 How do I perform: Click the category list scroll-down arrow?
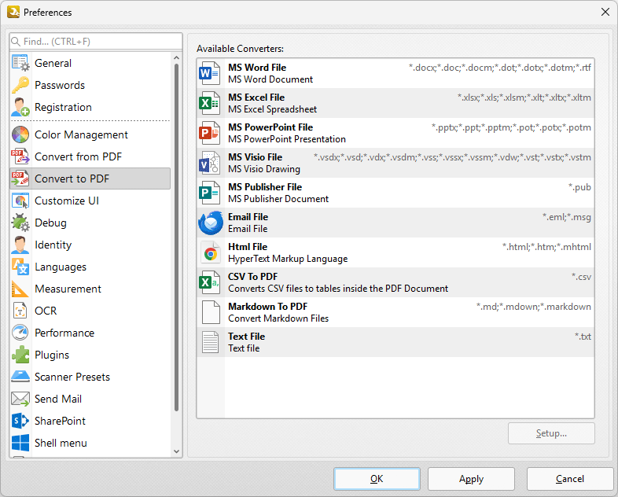click(x=177, y=451)
